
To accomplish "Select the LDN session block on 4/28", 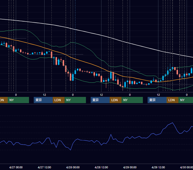I will point(116,100).
